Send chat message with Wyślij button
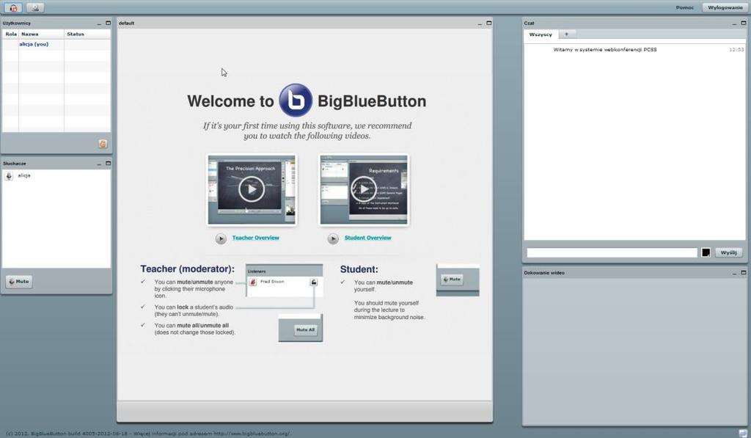The height and width of the screenshot is (438, 751). tap(728, 252)
